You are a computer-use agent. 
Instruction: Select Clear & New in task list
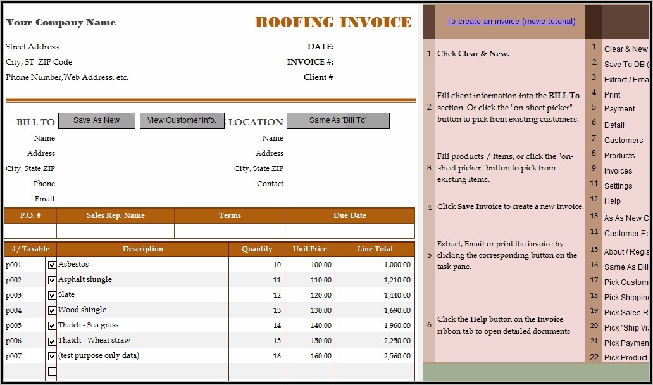625,49
